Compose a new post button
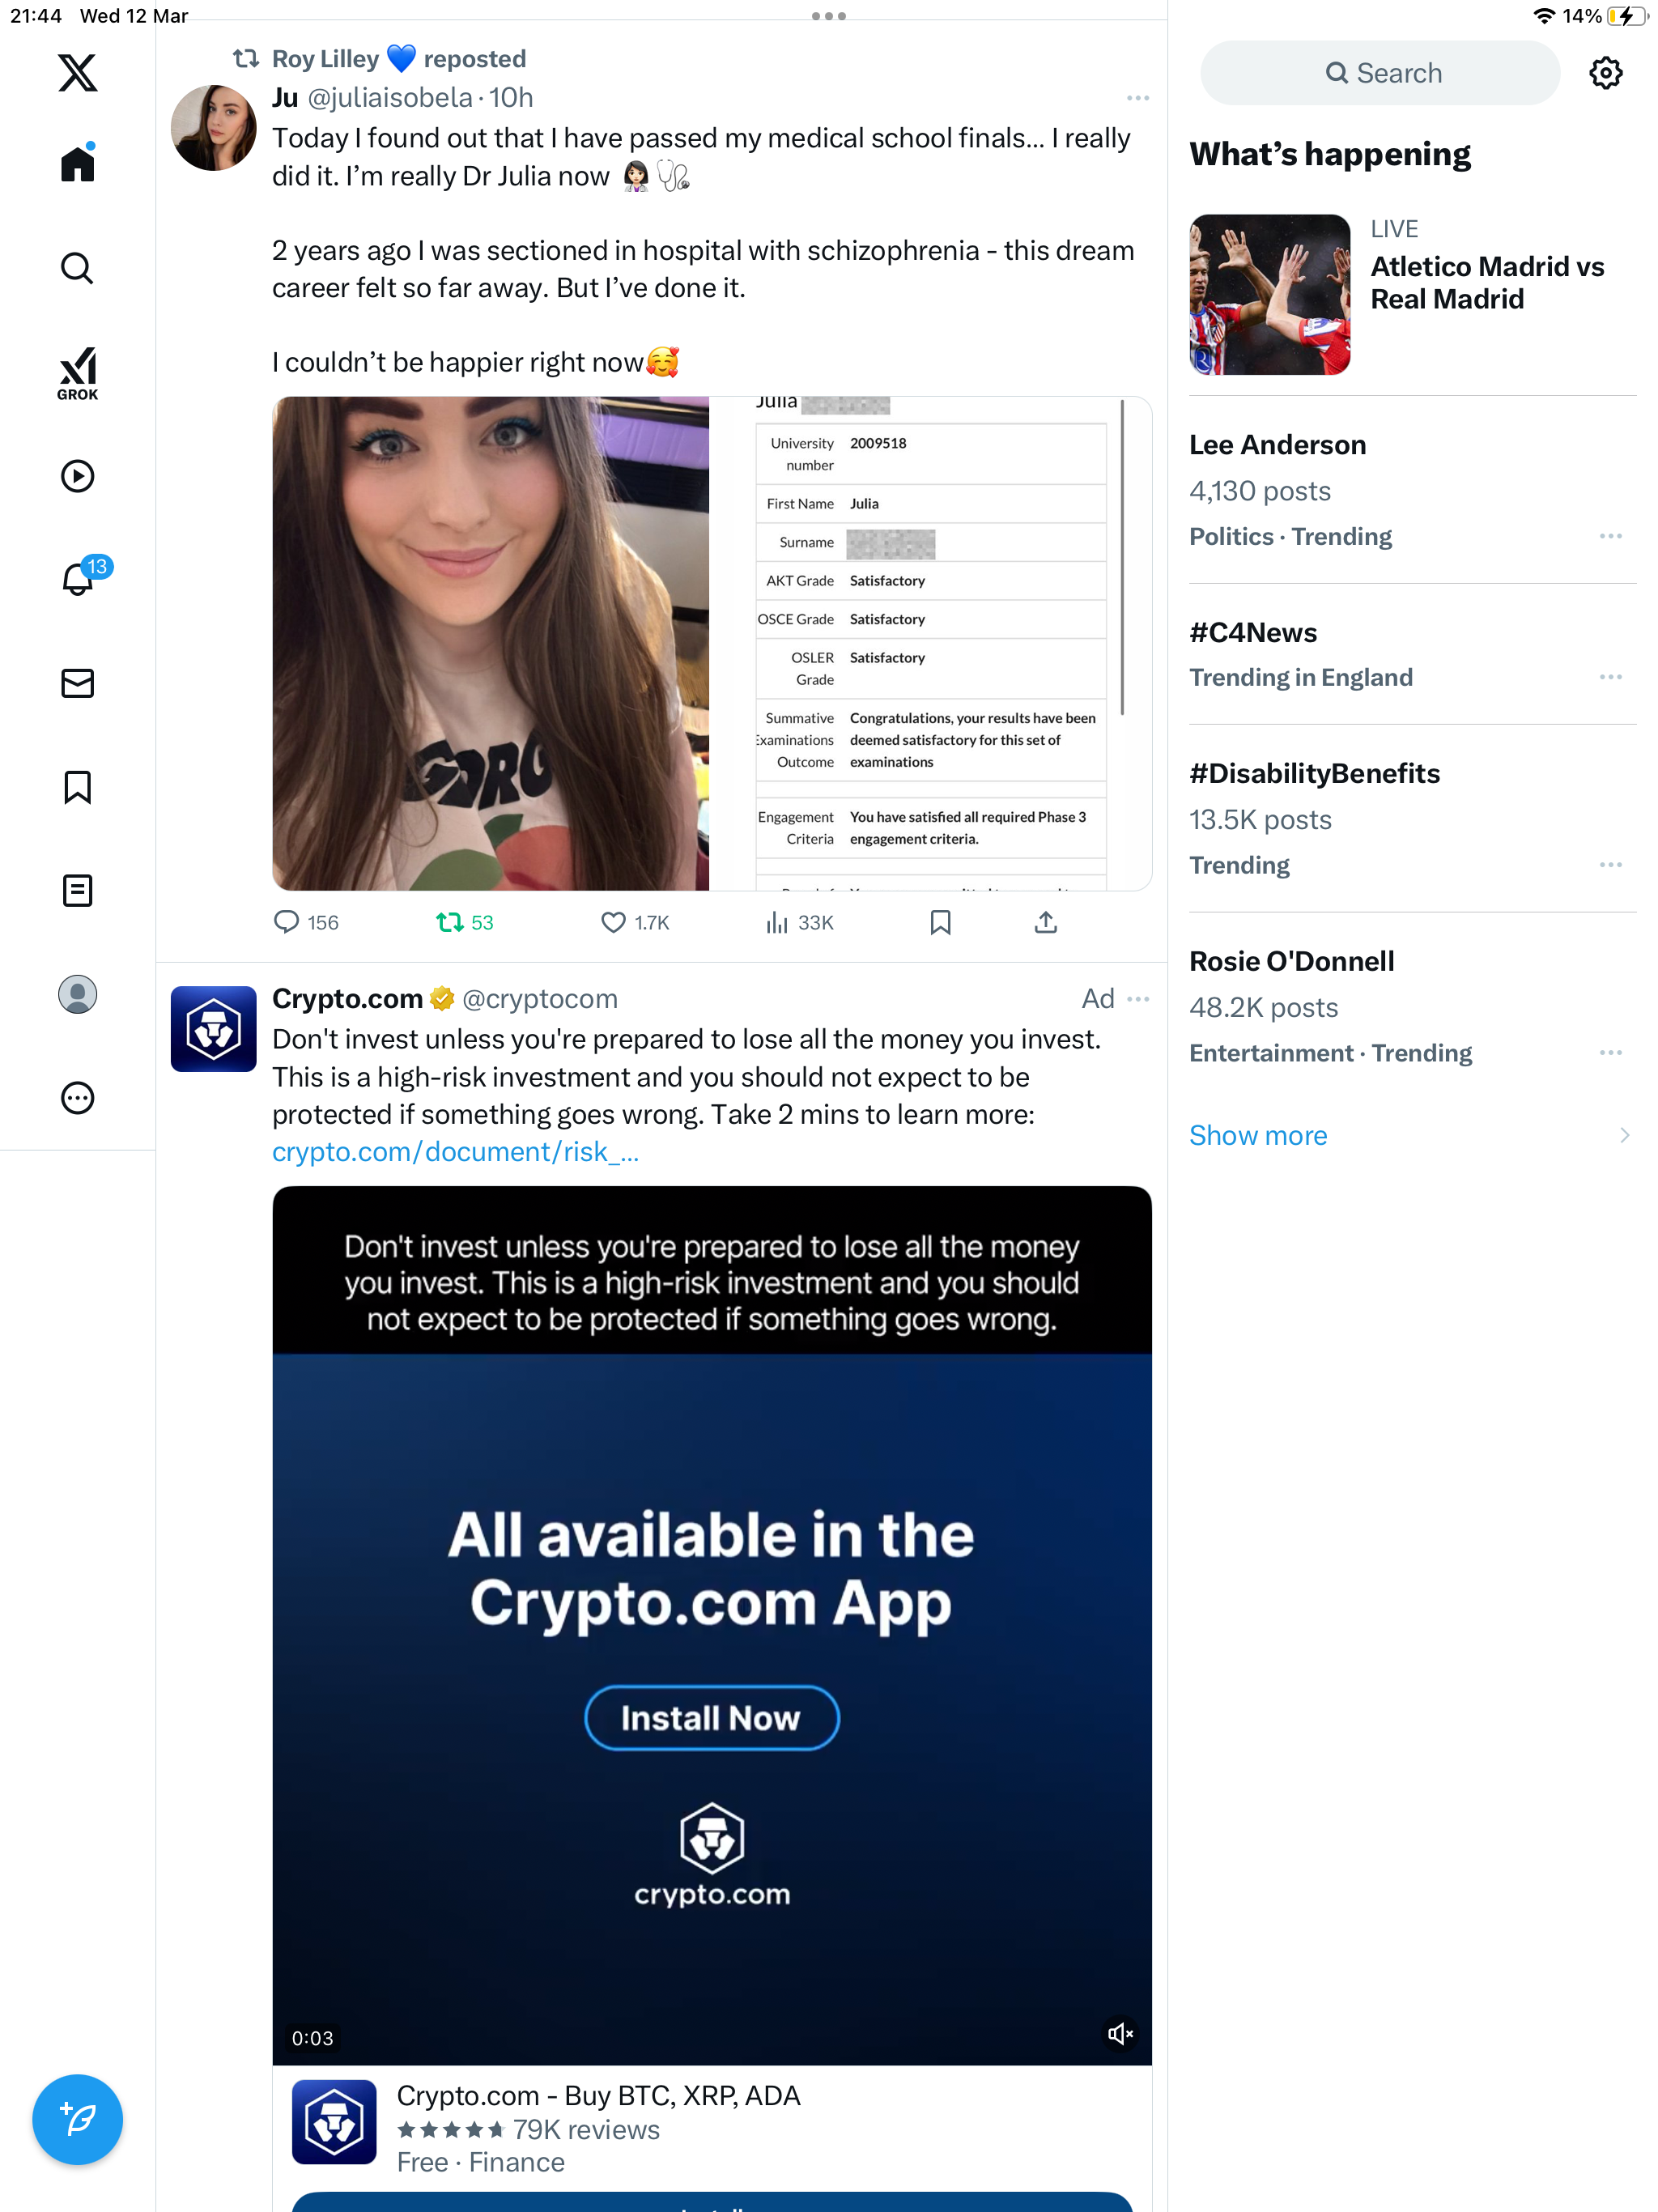Image resolution: width=1658 pixels, height=2212 pixels. pyautogui.click(x=77, y=2119)
